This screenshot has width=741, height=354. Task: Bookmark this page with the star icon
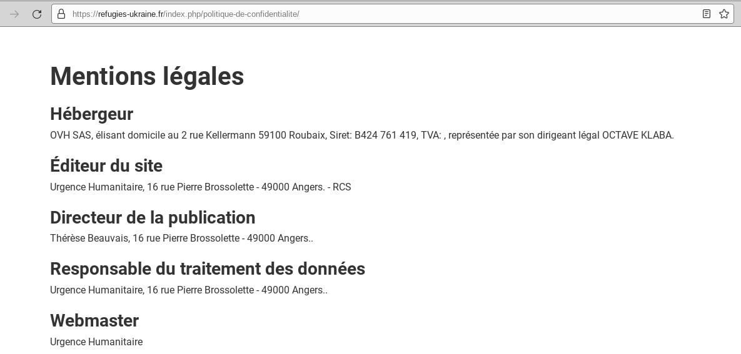724,14
